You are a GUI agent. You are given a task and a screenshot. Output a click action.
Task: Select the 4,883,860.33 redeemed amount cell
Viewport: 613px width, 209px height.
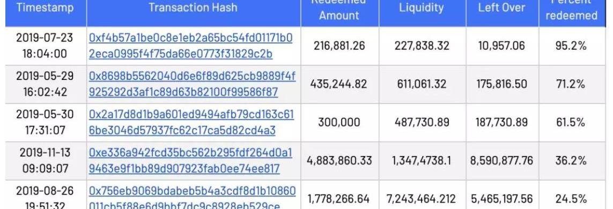(x=339, y=161)
